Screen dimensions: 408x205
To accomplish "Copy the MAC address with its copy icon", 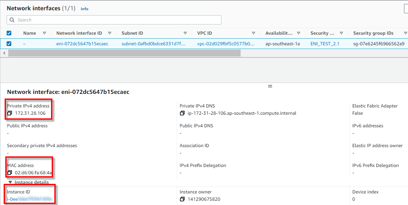I will pos(10,173).
